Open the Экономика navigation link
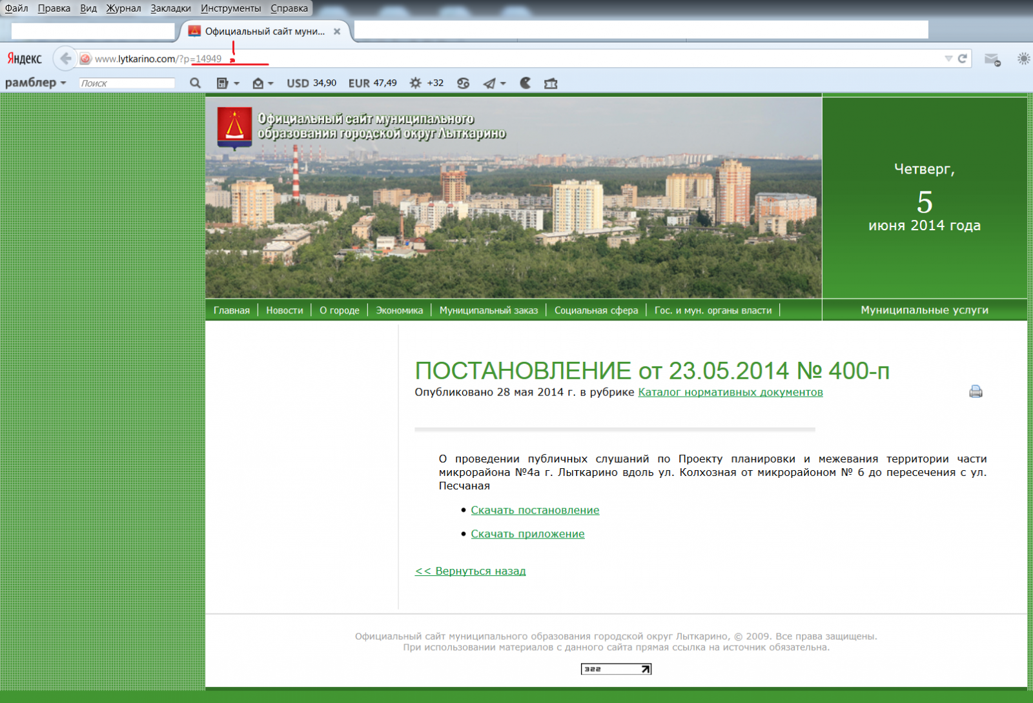Viewport: 1033px width, 703px height. click(400, 310)
